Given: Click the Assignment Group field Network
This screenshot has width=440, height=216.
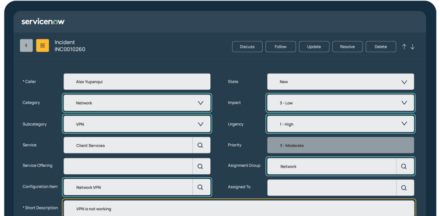Looking at the screenshot, I should point(332,166).
